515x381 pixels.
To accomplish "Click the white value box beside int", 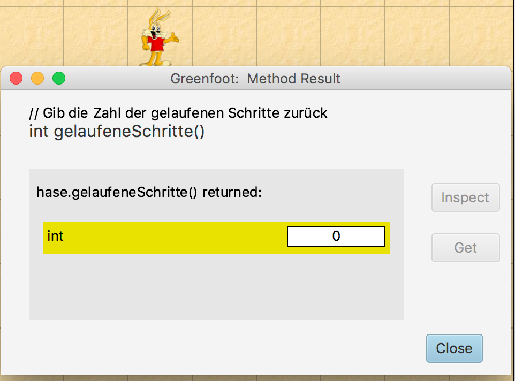I will tap(336, 235).
